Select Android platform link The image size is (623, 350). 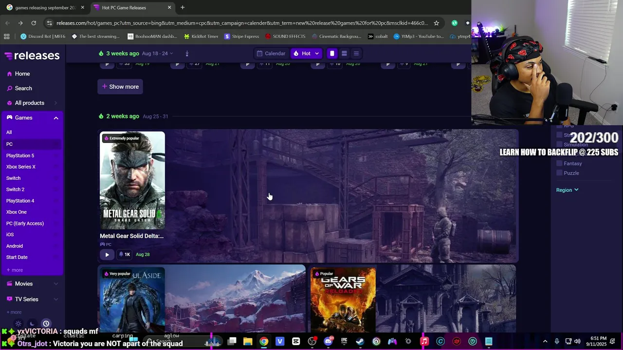(15, 246)
